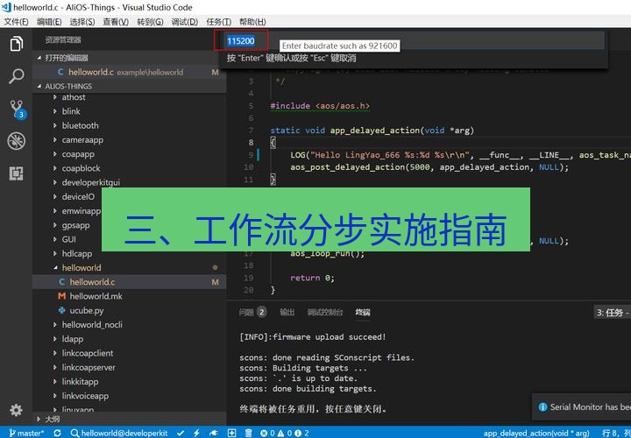Click line 5 '#include <aos/aos.h>' in editor

[320, 106]
